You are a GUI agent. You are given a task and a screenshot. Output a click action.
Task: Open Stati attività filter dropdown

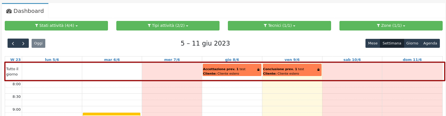pyautogui.click(x=56, y=26)
